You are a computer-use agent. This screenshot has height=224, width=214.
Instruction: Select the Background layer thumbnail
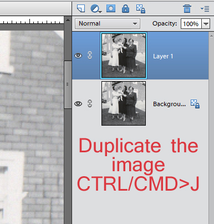124,103
